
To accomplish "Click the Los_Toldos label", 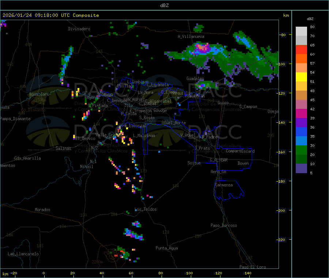I will pos(145,209).
